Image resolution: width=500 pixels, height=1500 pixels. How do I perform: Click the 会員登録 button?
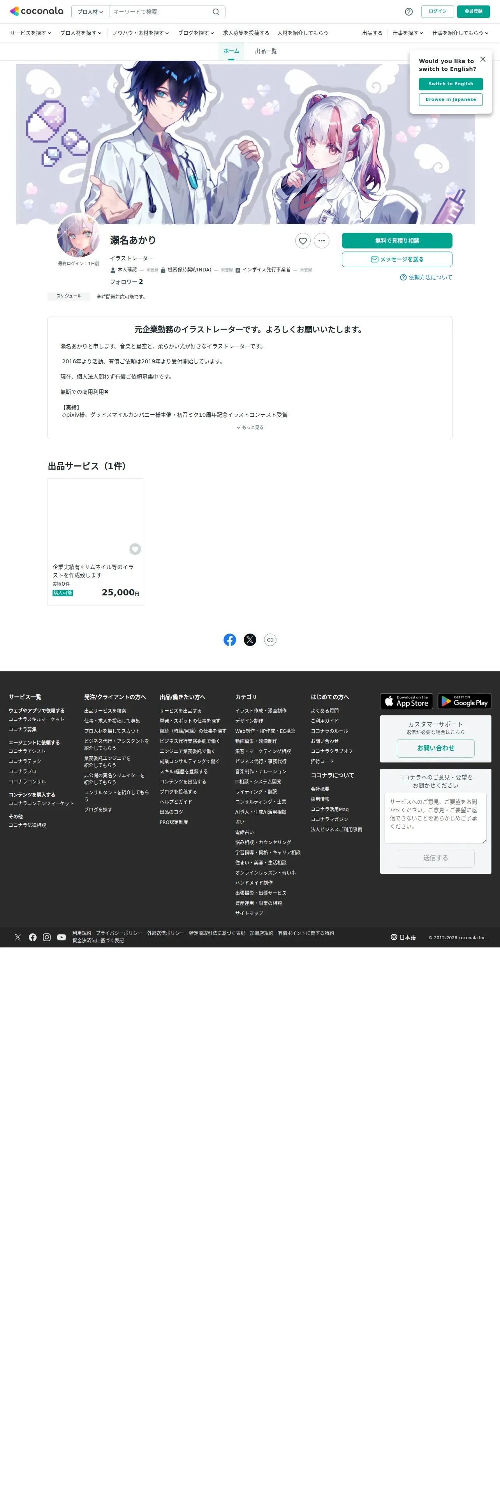point(473,12)
